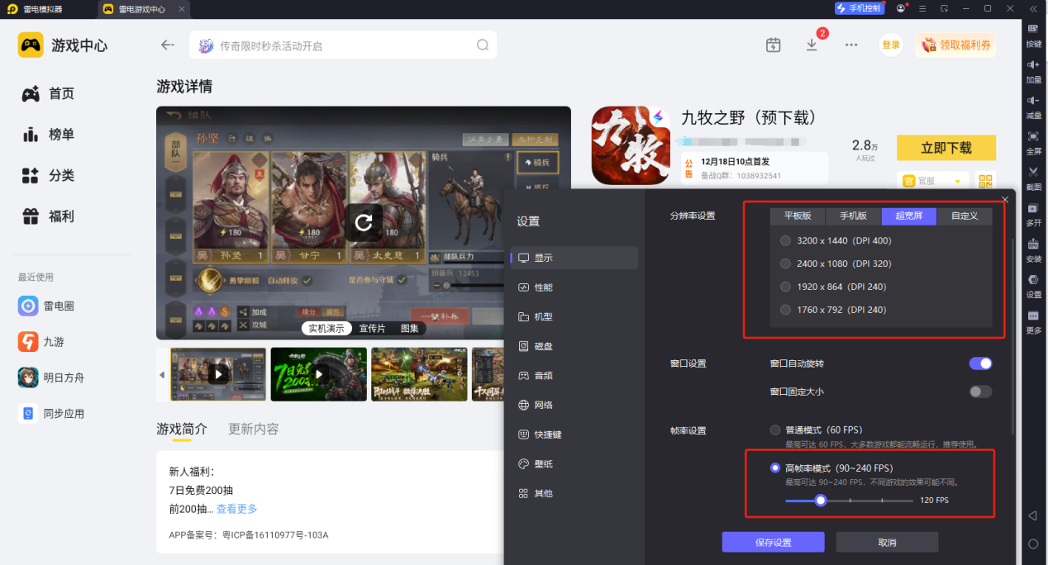Click the QR code icon near 官服
The image size is (1048, 565).
point(985,181)
